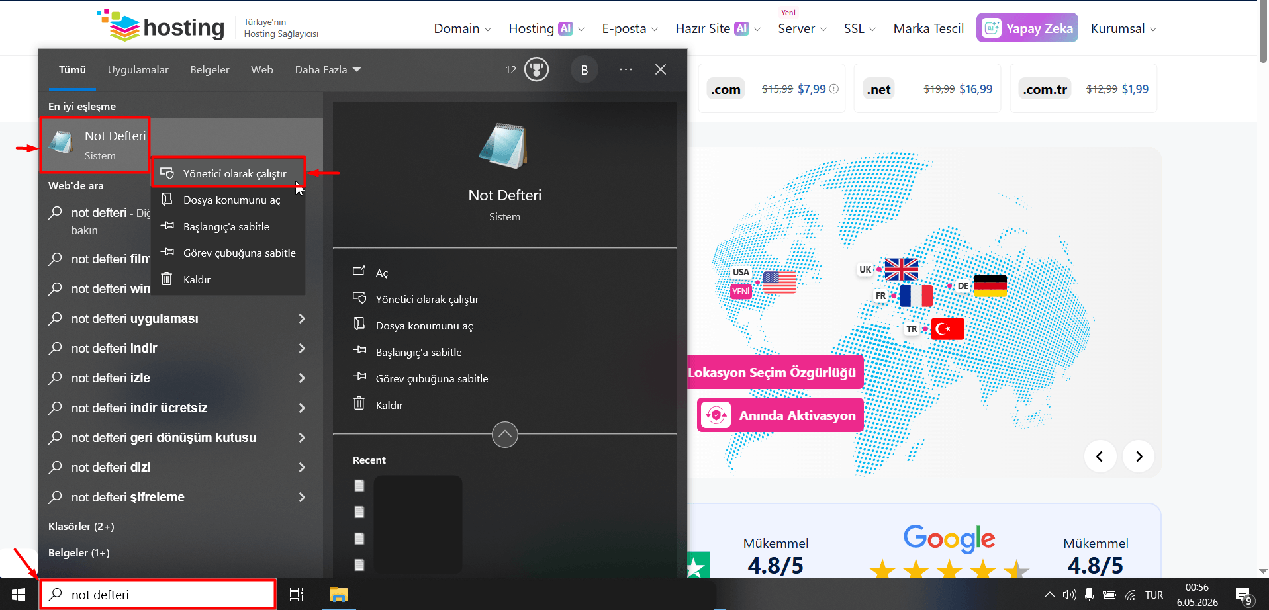Select the Tümü search tab
The width and height of the screenshot is (1269, 610).
tap(72, 69)
